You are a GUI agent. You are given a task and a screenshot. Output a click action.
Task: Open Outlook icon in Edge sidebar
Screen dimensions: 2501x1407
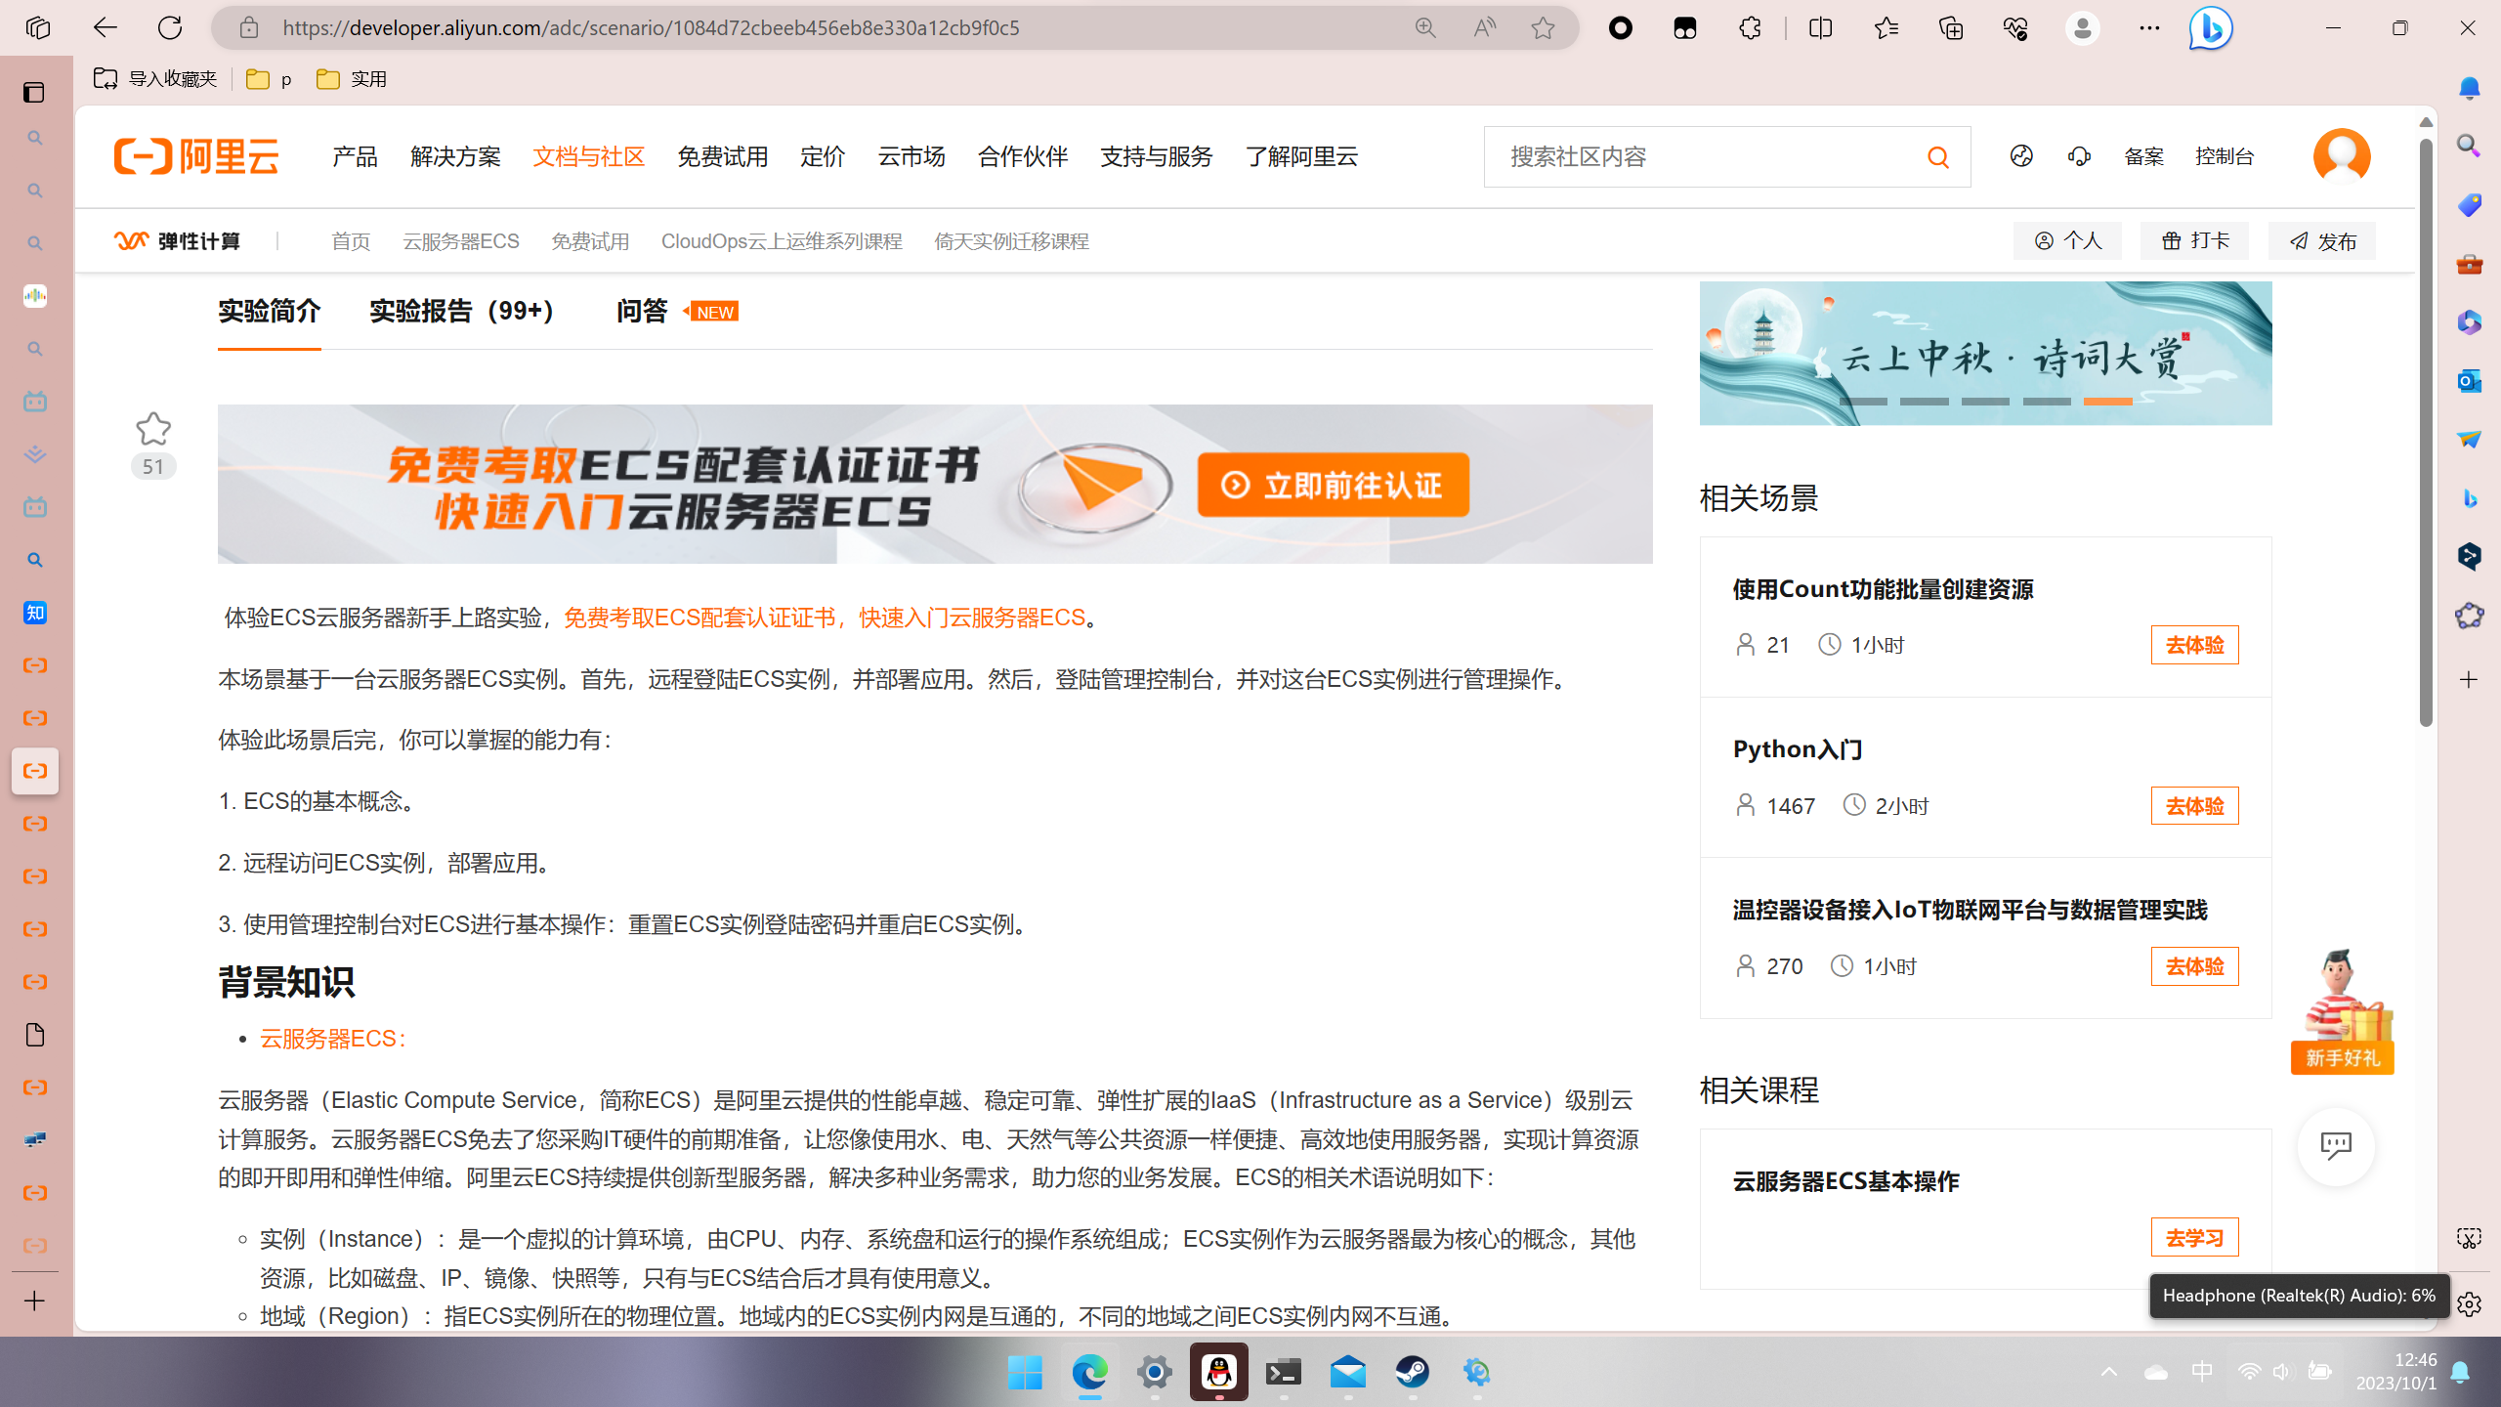pyautogui.click(x=2469, y=380)
